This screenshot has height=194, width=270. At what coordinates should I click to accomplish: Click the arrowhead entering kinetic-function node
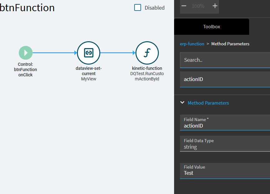click(x=134, y=53)
